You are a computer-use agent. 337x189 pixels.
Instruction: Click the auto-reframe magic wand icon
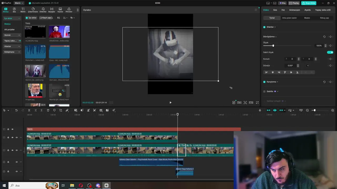pyautogui.click(x=95, y=110)
